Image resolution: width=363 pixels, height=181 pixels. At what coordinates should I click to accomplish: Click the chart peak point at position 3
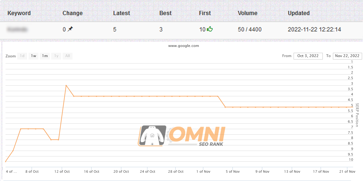coord(66,85)
